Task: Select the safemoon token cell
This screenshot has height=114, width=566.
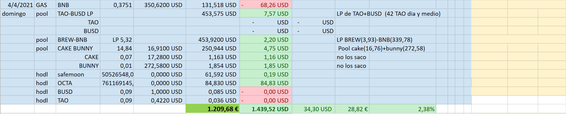Action: point(78,74)
